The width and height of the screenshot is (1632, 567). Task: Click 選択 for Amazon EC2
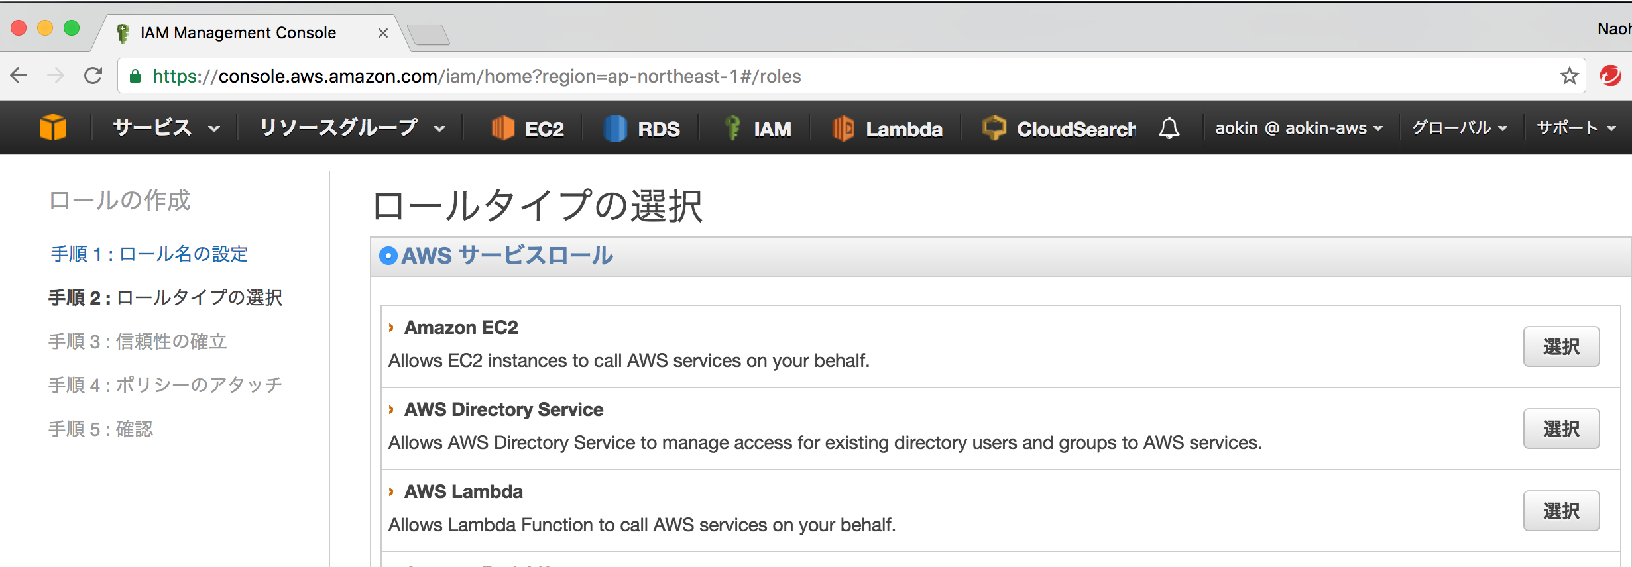click(1561, 346)
